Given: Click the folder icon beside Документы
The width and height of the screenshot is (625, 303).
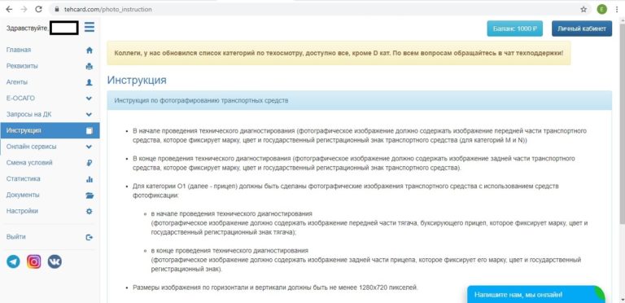Looking at the screenshot, I should tap(90, 195).
